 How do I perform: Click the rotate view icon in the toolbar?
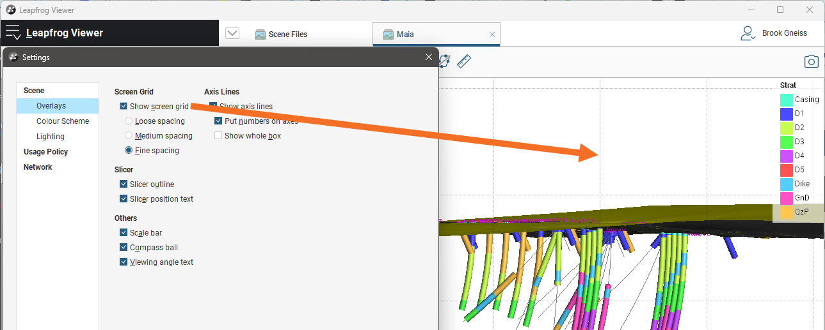click(x=444, y=61)
